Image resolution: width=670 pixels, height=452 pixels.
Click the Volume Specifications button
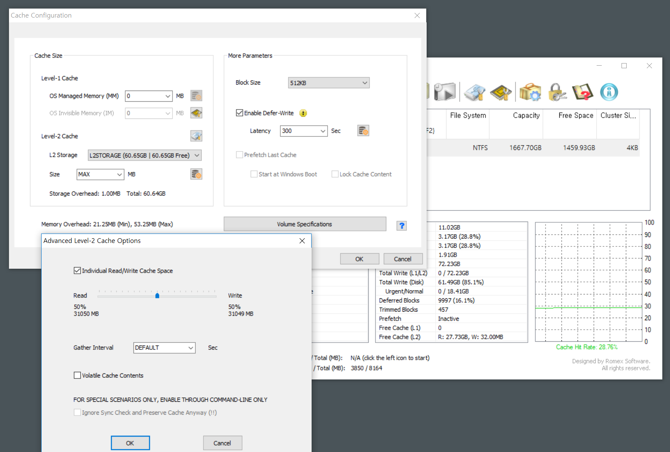tap(305, 224)
